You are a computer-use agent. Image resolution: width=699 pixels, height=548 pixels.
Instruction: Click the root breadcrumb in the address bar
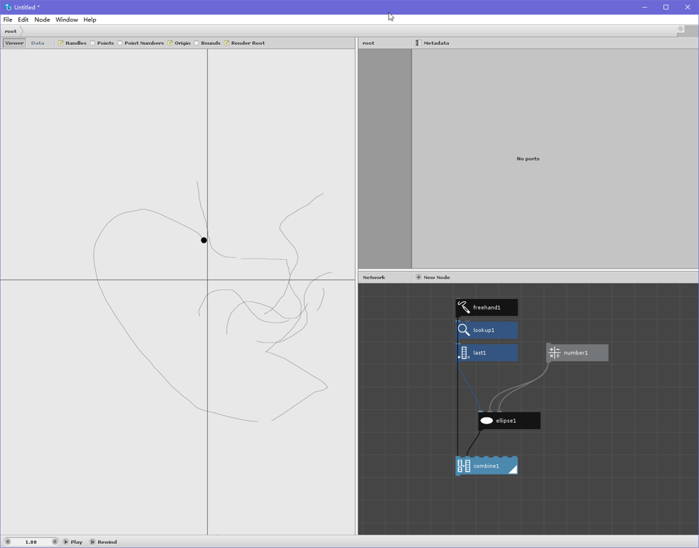(x=10, y=31)
